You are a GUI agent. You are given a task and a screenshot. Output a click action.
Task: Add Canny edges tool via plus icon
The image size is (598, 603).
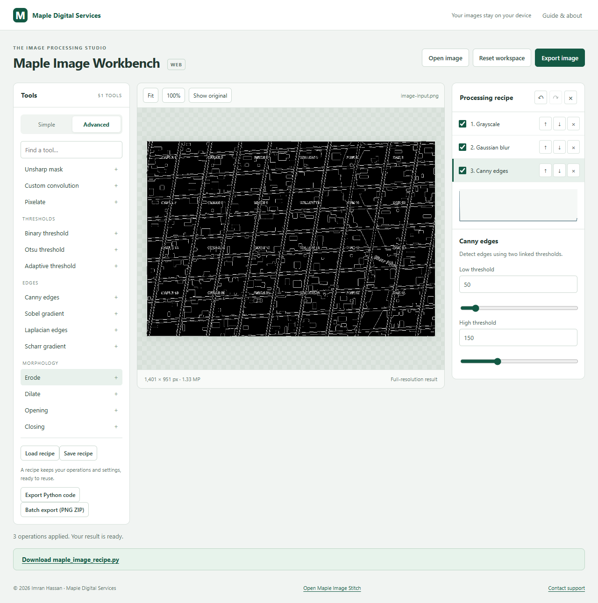116,297
